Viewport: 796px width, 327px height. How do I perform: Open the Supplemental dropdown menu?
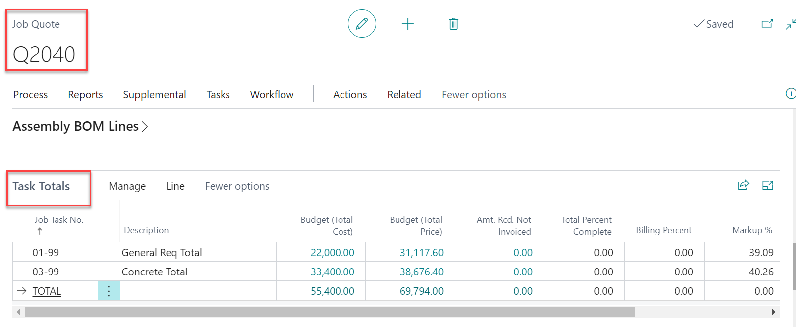coord(154,95)
